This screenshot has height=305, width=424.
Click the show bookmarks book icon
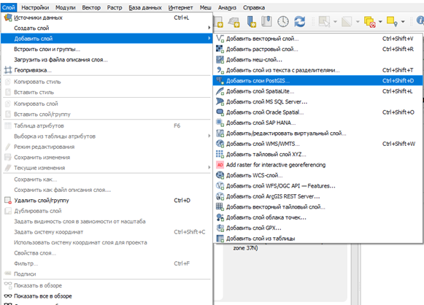[266, 21]
